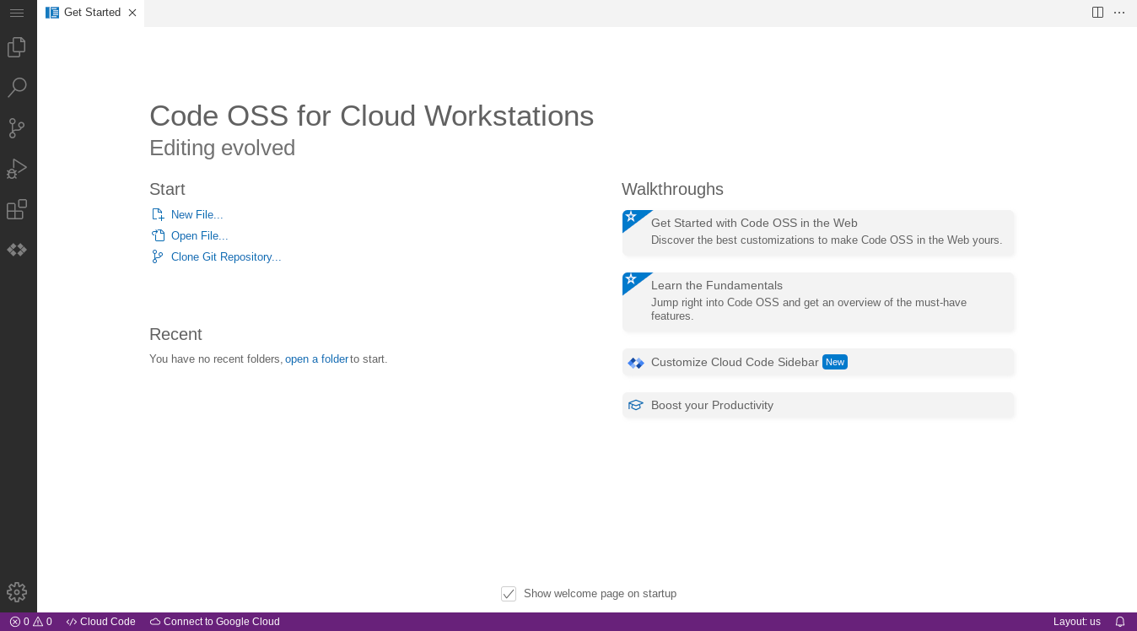This screenshot has height=631, width=1137.
Task: Open the Search panel
Action: click(17, 88)
